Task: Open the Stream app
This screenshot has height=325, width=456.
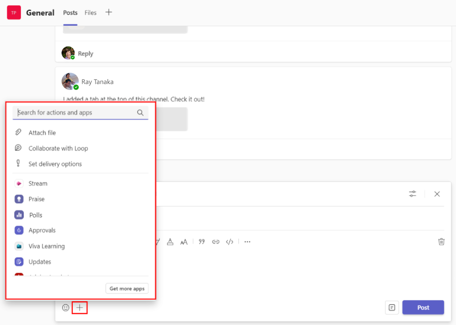Action: click(x=38, y=183)
